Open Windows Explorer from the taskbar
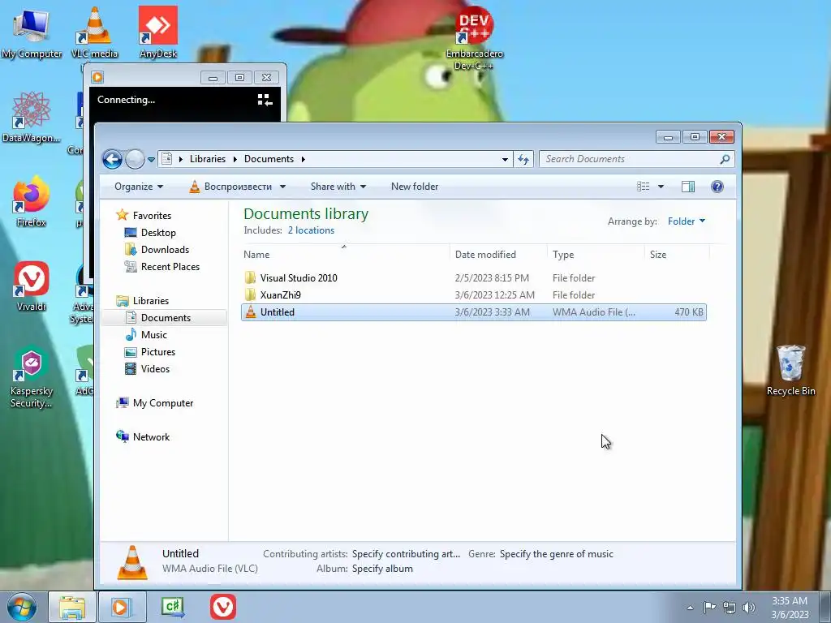Image resolution: width=831 pixels, height=623 pixels. (72, 607)
